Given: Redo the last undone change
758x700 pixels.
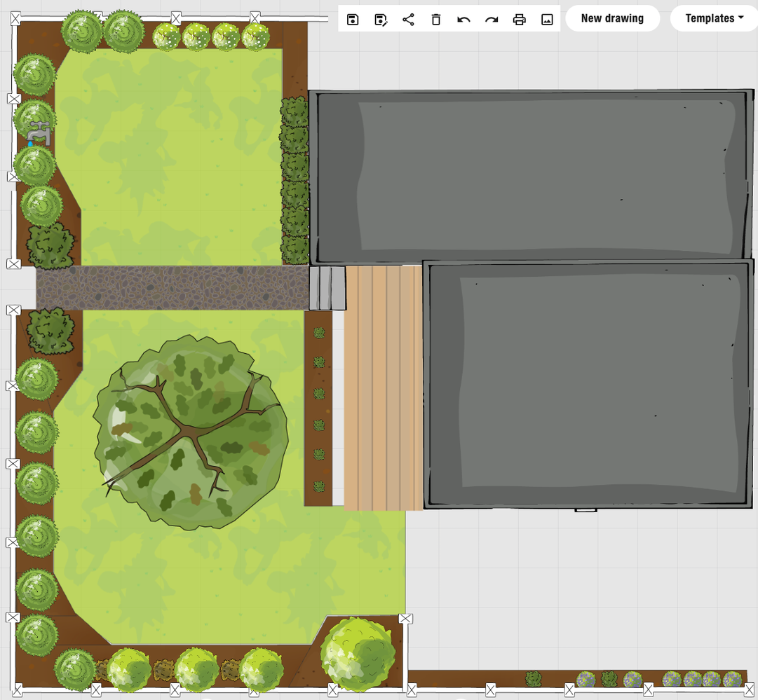Looking at the screenshot, I should [x=492, y=20].
